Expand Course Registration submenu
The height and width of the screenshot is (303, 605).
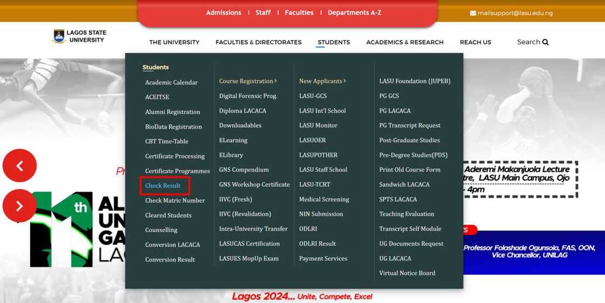tap(247, 81)
